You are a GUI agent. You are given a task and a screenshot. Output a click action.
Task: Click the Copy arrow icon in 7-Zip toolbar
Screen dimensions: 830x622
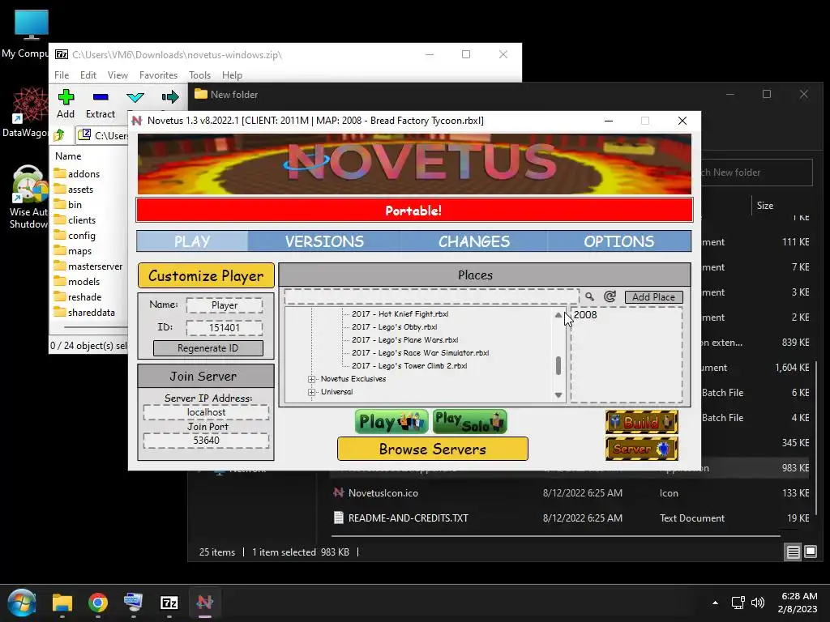tap(170, 97)
